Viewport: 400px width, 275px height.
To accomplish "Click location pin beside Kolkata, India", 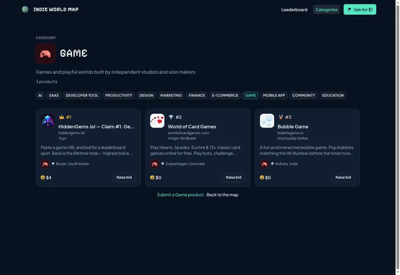I will pyautogui.click(x=272, y=164).
